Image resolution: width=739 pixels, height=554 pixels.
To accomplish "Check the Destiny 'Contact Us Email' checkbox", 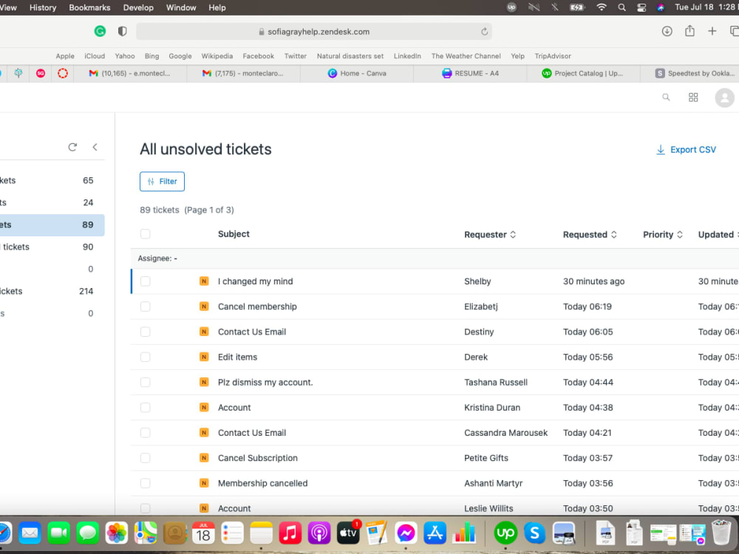I will pos(145,332).
